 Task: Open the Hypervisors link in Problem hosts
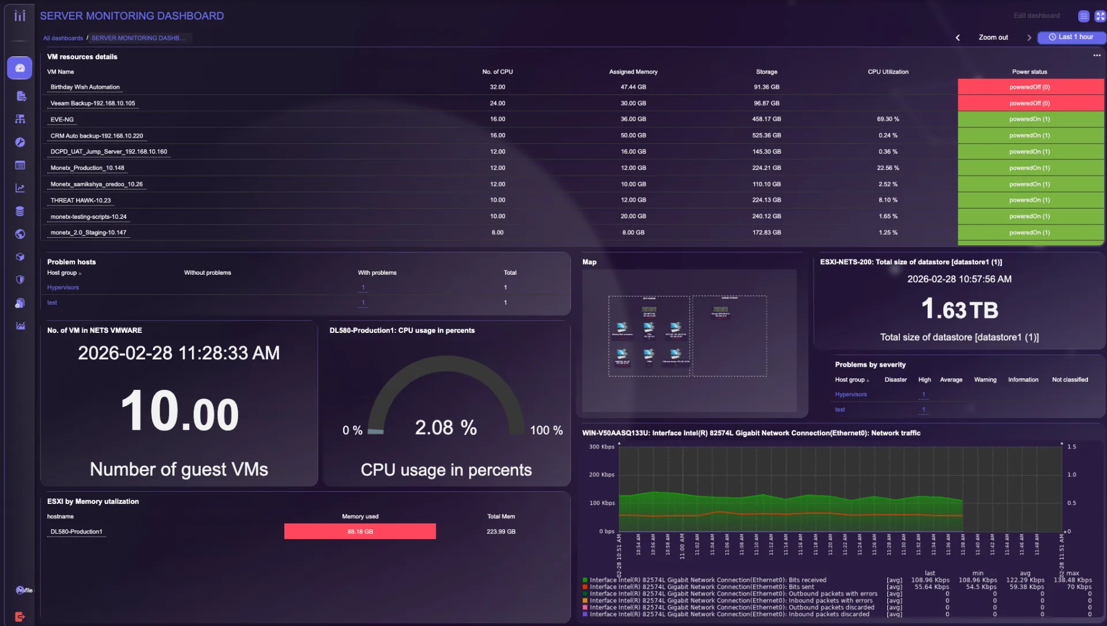pos(63,287)
